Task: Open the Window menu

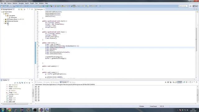Action: pyautogui.click(x=41, y=3)
